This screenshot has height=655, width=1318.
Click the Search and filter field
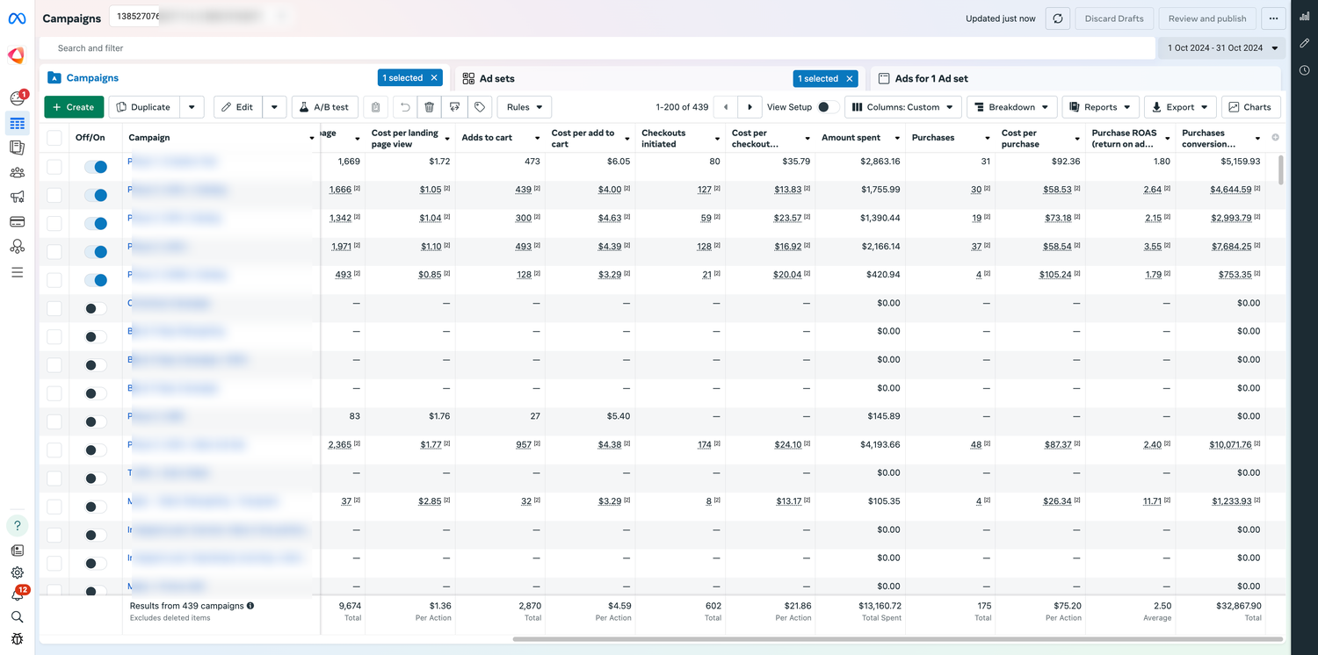(x=597, y=48)
